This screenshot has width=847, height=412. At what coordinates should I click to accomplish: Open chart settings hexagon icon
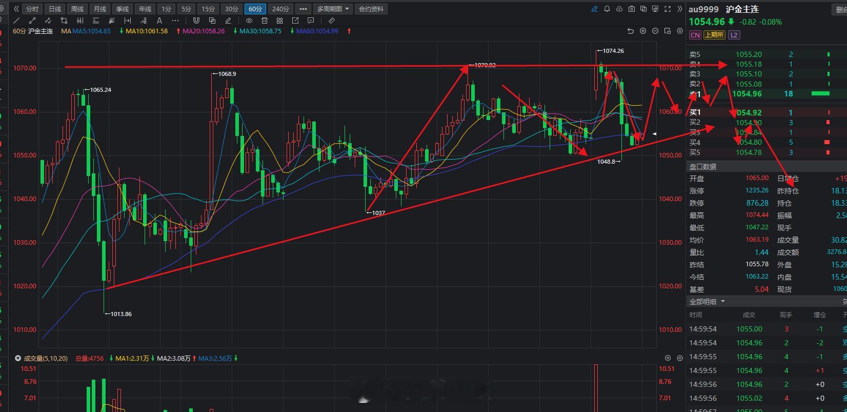click(680, 31)
